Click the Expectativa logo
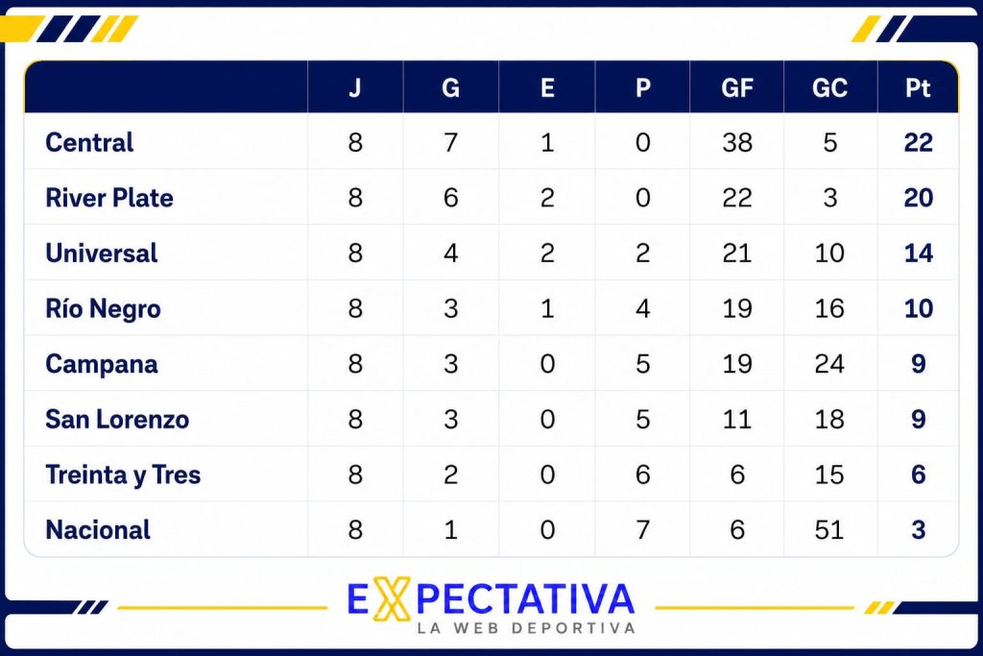 [491, 606]
